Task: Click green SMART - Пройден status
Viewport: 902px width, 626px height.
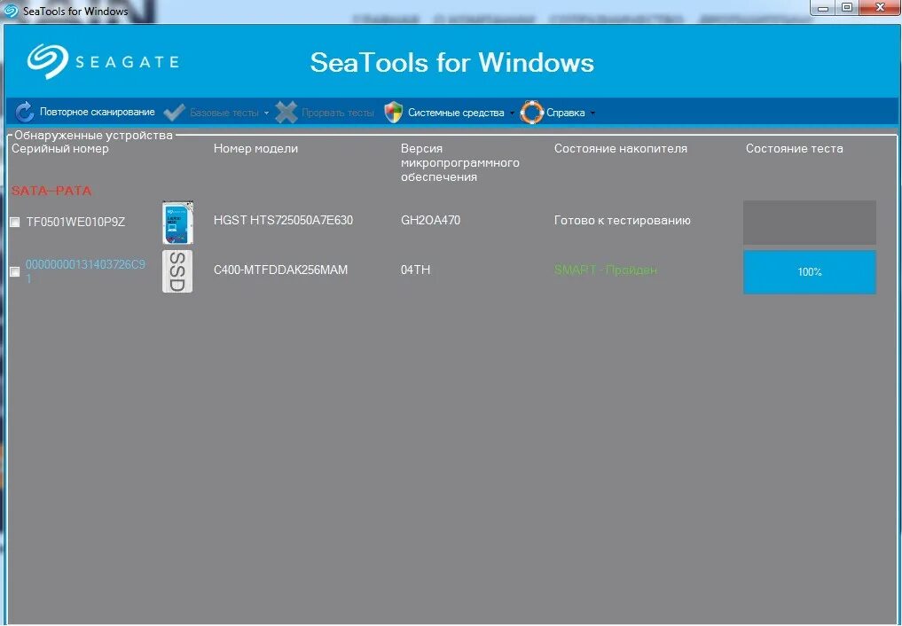Action: [605, 270]
